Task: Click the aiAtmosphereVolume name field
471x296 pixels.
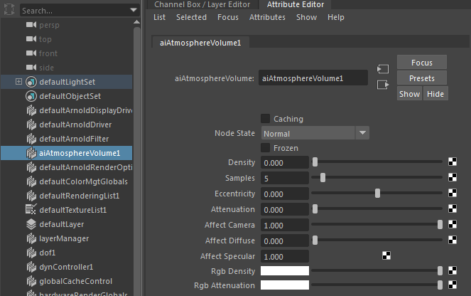Action: (313, 78)
